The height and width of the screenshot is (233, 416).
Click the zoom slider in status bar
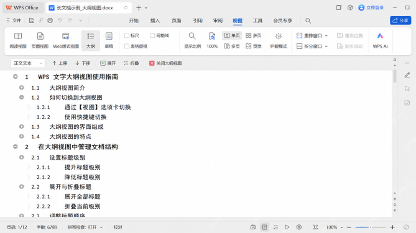click(371, 227)
